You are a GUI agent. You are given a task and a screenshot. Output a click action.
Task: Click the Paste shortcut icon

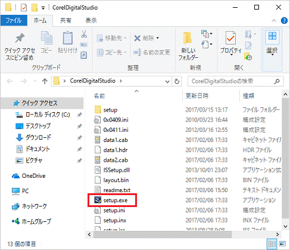point(84,55)
